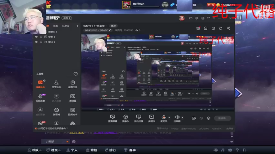This screenshot has height=154, width=275.
Task: Open the 个人 menu in game bar
Action: point(72,150)
